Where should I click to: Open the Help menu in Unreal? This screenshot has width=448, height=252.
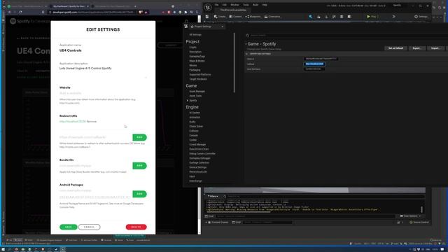(x=265, y=5)
